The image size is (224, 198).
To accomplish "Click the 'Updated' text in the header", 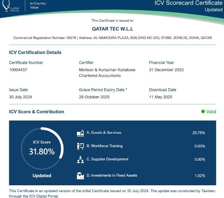I will pyautogui.click(x=214, y=10).
